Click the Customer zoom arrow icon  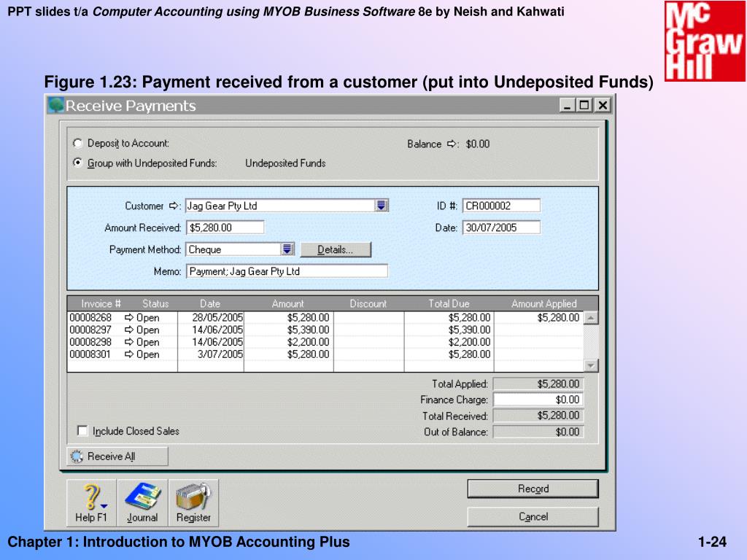(x=174, y=206)
